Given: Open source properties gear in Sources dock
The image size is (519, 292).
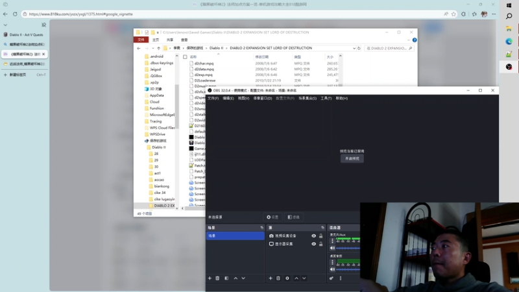Looking at the screenshot, I should coord(287,278).
